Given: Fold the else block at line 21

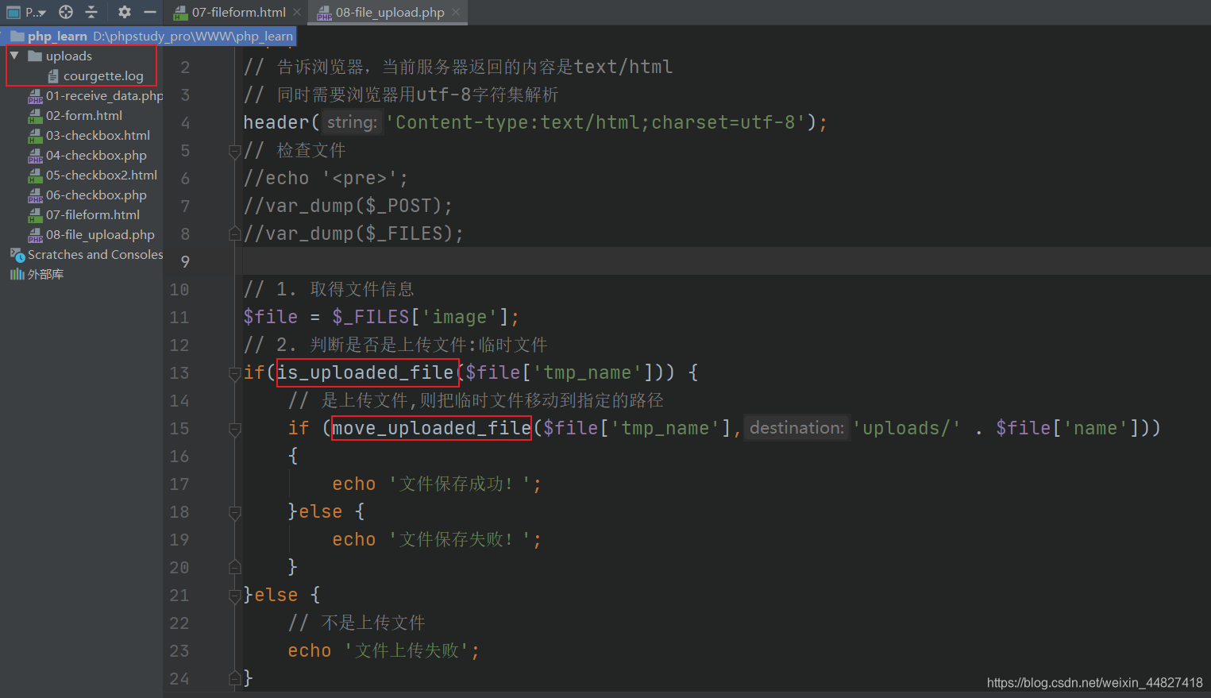Looking at the screenshot, I should point(235,596).
